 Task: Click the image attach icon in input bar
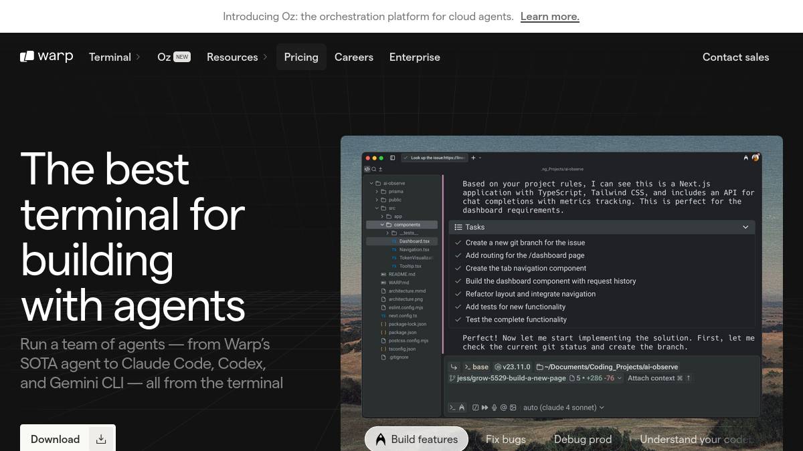click(513, 408)
